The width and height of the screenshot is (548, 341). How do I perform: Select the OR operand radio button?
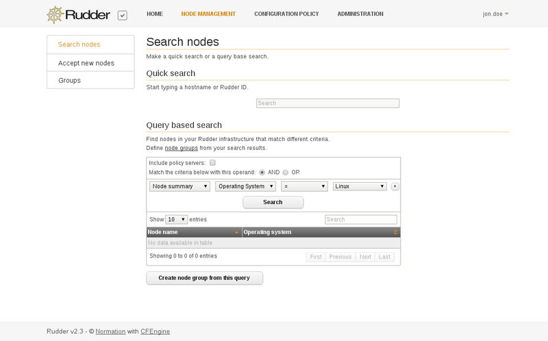point(286,173)
